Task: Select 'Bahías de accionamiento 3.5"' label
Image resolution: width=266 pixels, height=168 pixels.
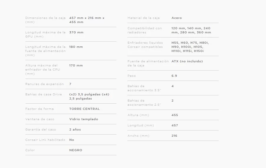Action: 144,88
